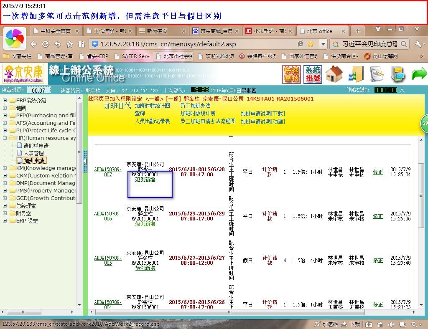Open 请假单申请 in the HR tree
The width and height of the screenshot is (428, 329).
36,146
